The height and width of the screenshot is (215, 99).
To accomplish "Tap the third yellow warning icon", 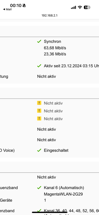I will [x=39, y=119].
